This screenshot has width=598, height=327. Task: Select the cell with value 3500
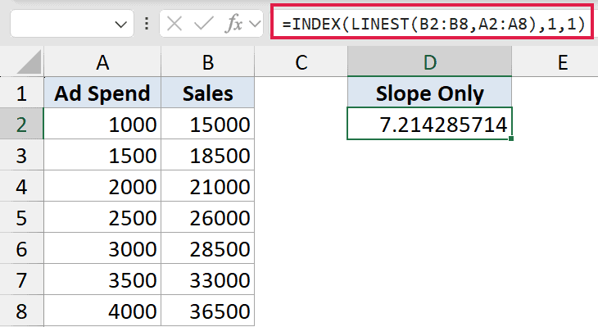coord(102,279)
